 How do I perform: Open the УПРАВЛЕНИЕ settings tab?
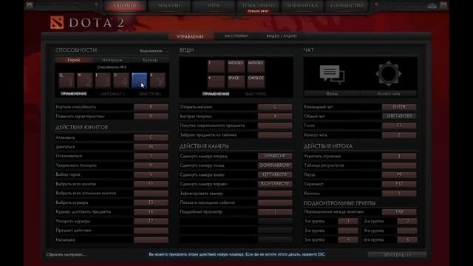tap(190, 36)
